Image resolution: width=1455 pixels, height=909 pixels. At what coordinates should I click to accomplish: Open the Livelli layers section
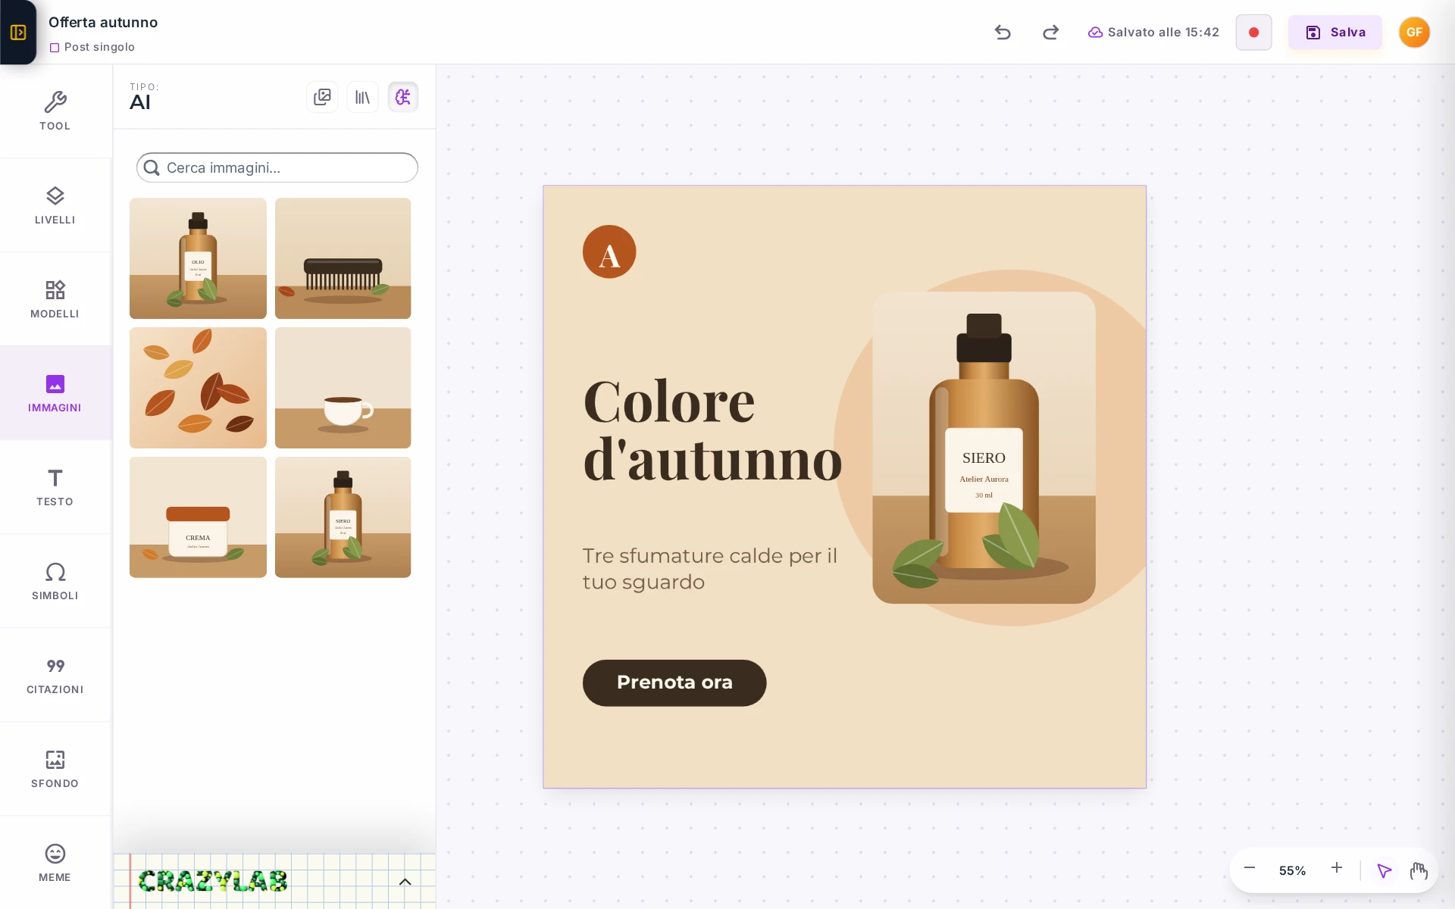[x=55, y=205]
